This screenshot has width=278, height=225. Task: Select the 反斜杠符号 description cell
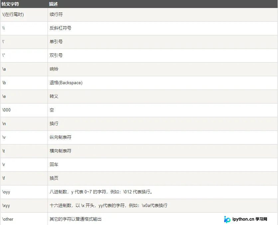163,28
